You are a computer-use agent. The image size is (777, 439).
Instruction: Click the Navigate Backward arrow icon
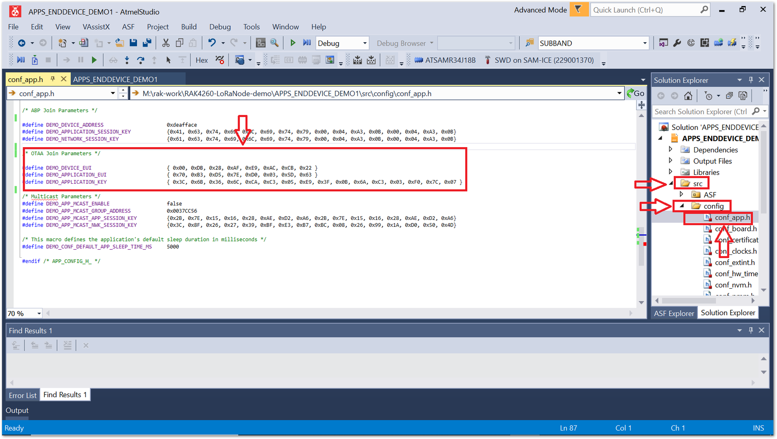[22, 43]
